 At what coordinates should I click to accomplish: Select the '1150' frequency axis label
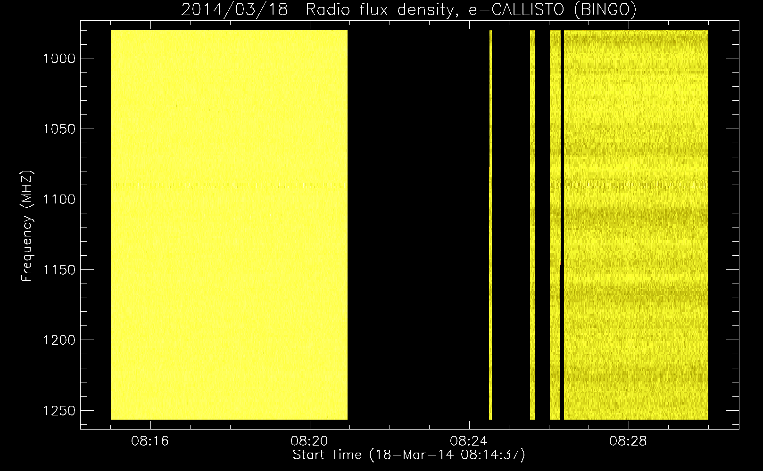coord(59,270)
